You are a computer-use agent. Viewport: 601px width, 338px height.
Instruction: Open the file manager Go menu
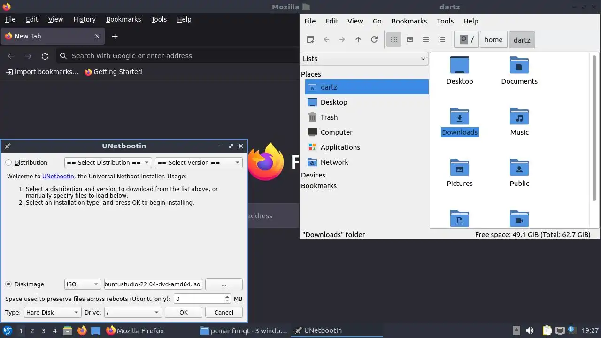[377, 21]
